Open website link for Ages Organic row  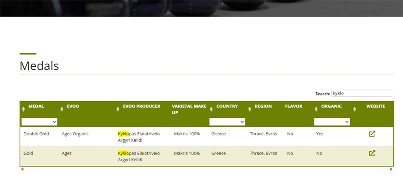[x=372, y=134]
